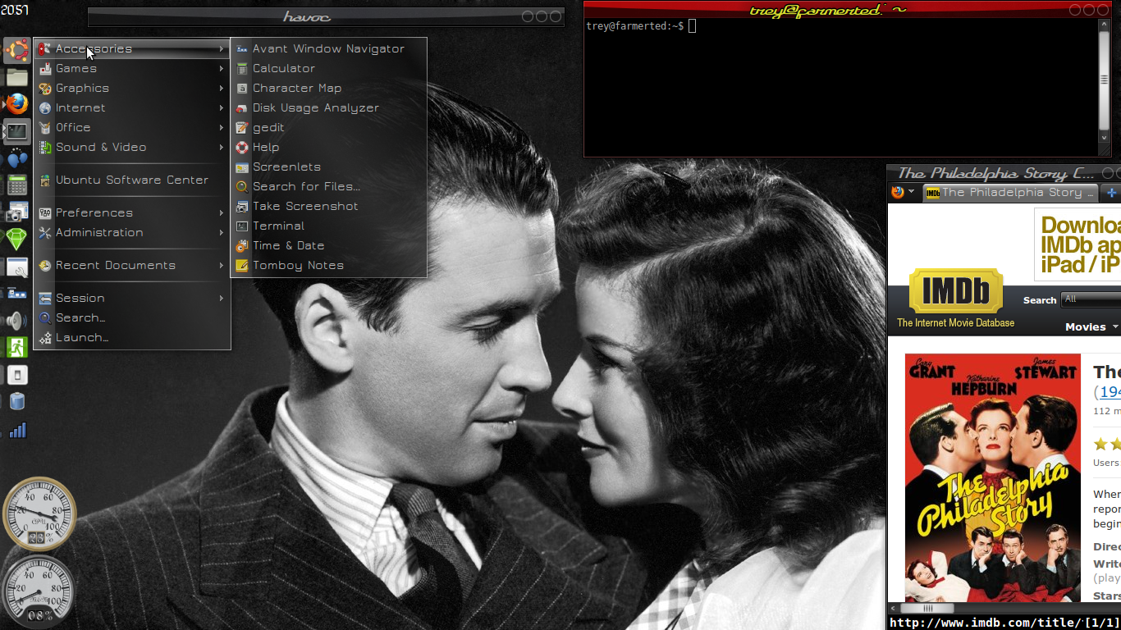
Task: Open the dropdown arrow beside the Firefox logo
Action: tap(911, 193)
